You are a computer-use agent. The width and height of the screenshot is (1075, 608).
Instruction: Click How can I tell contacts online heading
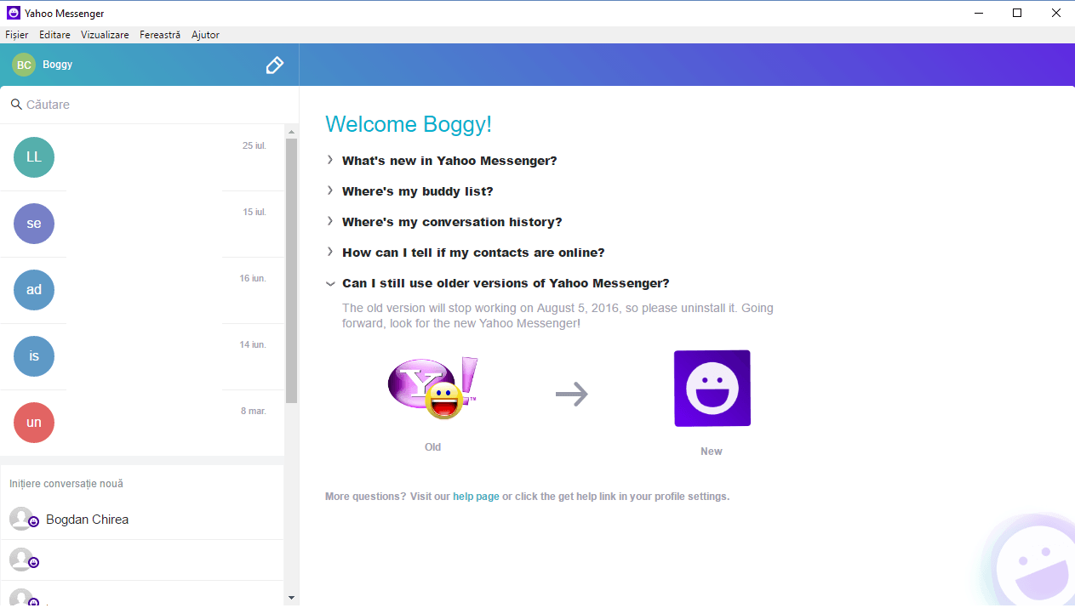pos(473,253)
